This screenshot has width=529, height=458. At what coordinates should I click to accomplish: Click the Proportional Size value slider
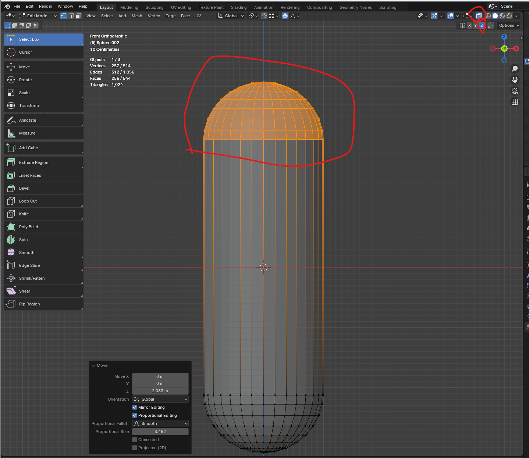coord(160,432)
